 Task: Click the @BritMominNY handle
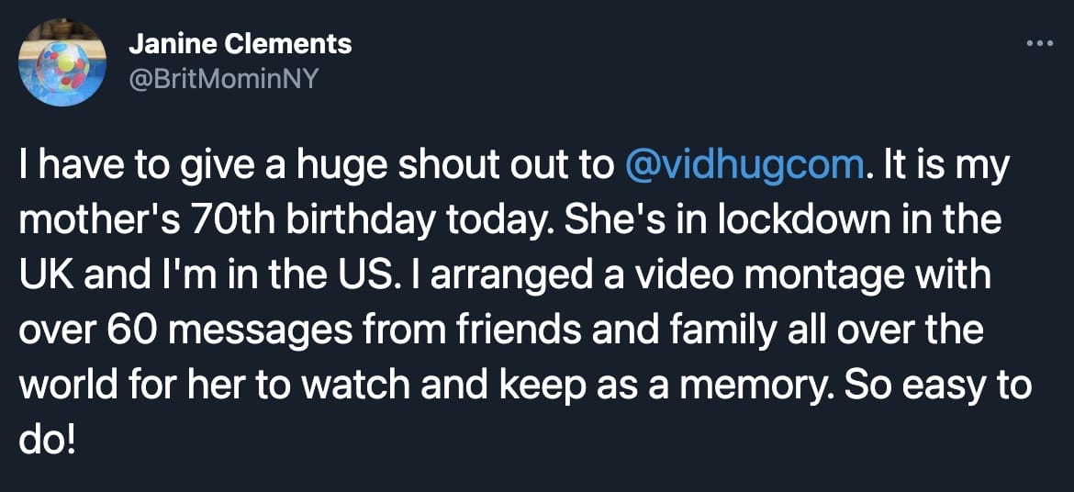coord(223,78)
